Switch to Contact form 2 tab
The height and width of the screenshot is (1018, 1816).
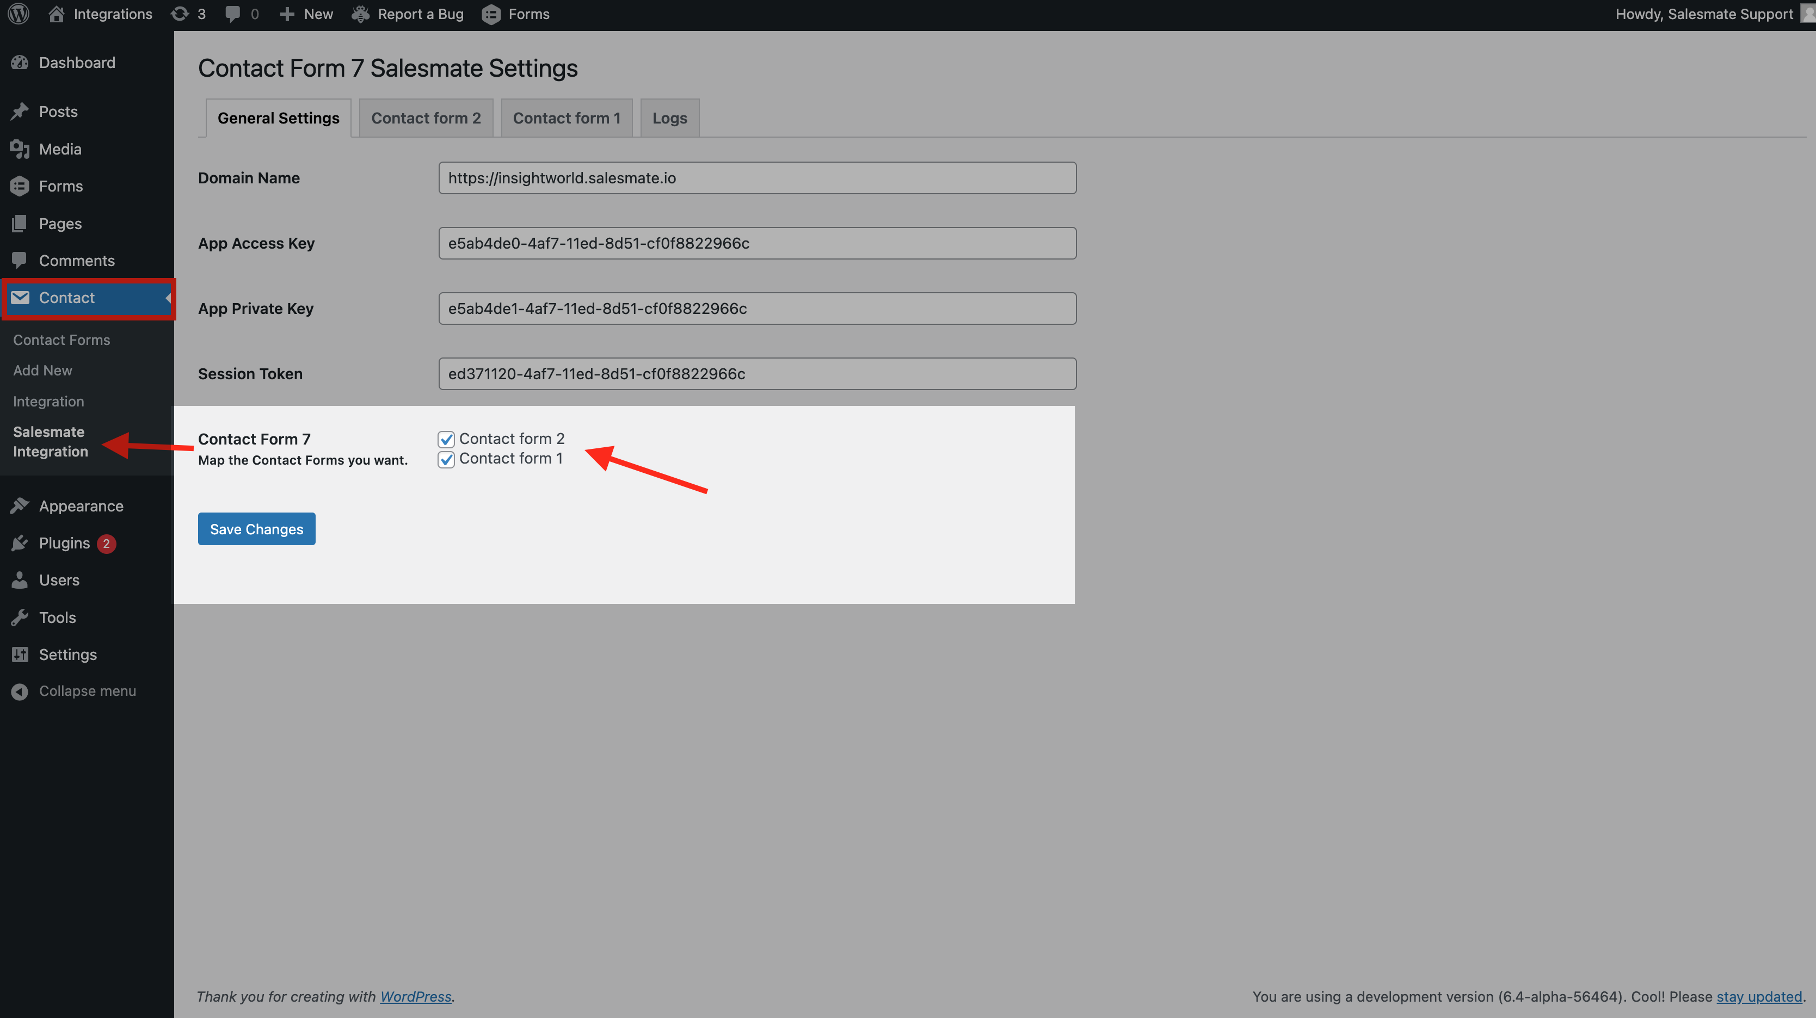426,118
